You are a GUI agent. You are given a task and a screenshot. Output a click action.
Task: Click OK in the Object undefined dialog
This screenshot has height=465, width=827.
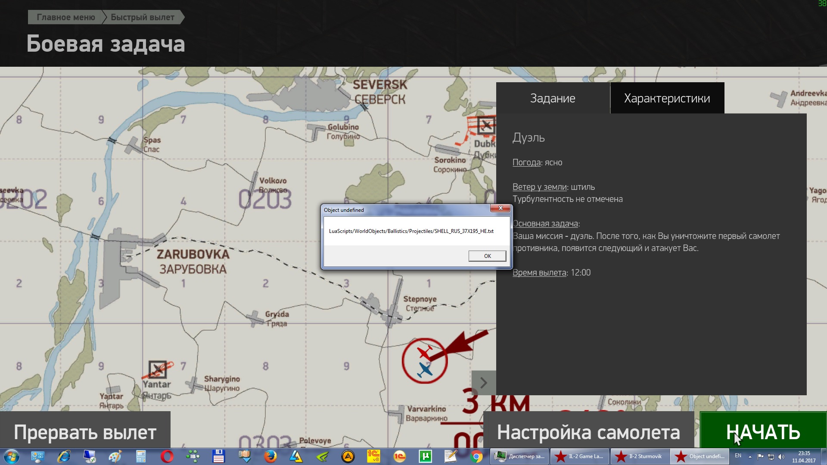point(487,256)
